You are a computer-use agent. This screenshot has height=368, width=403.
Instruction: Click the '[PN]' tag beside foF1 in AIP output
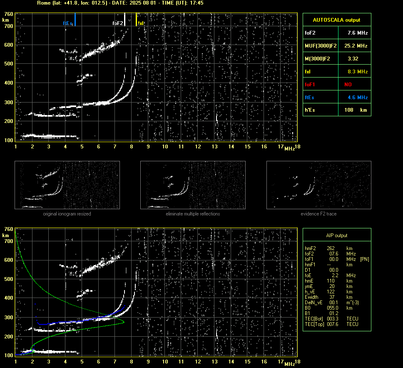tap(364, 259)
